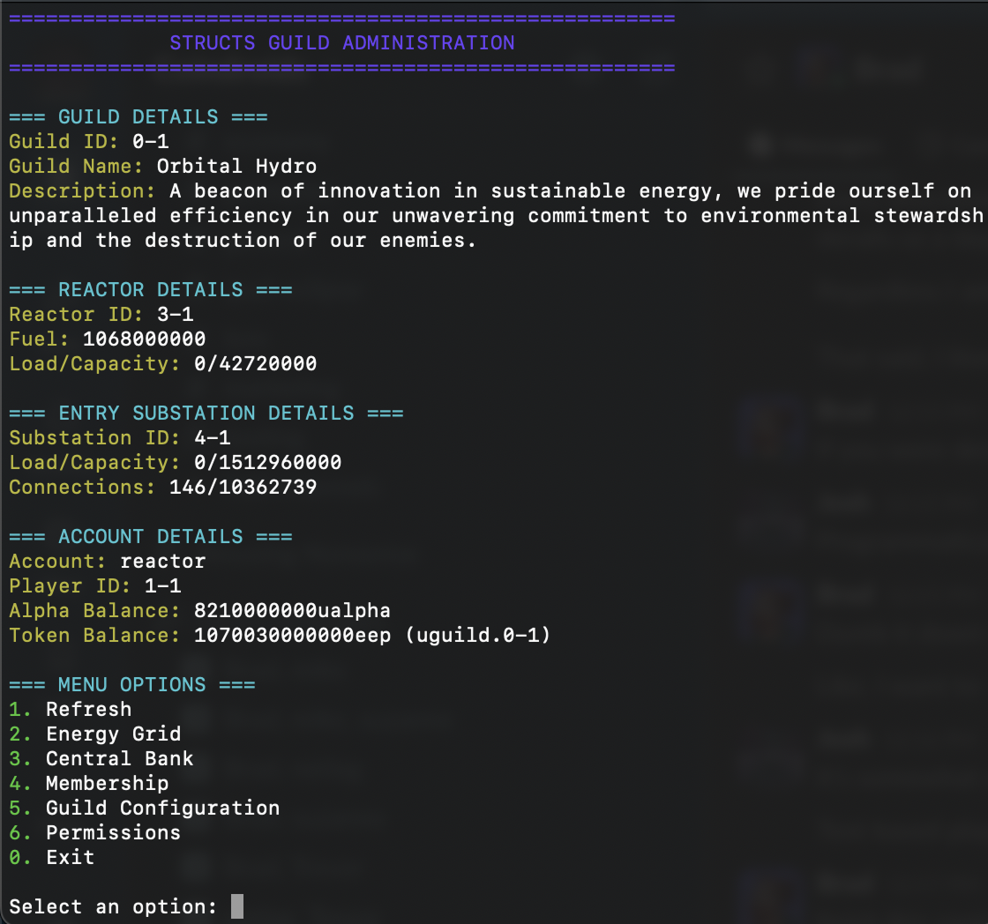Click the Alpha Balance label
988x924 pixels.
95,610
